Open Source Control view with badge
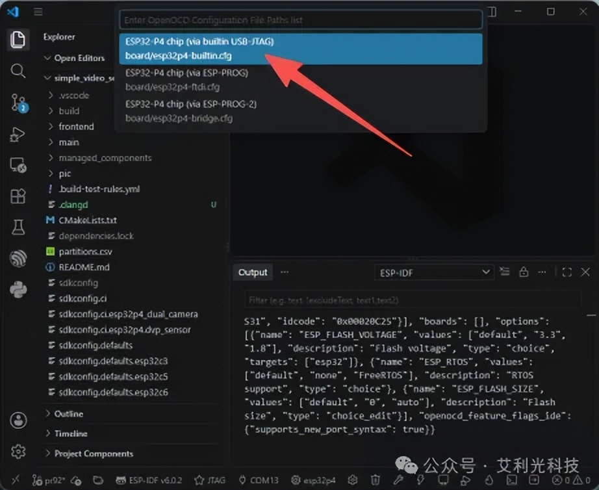The width and height of the screenshot is (599, 490). pos(18,103)
